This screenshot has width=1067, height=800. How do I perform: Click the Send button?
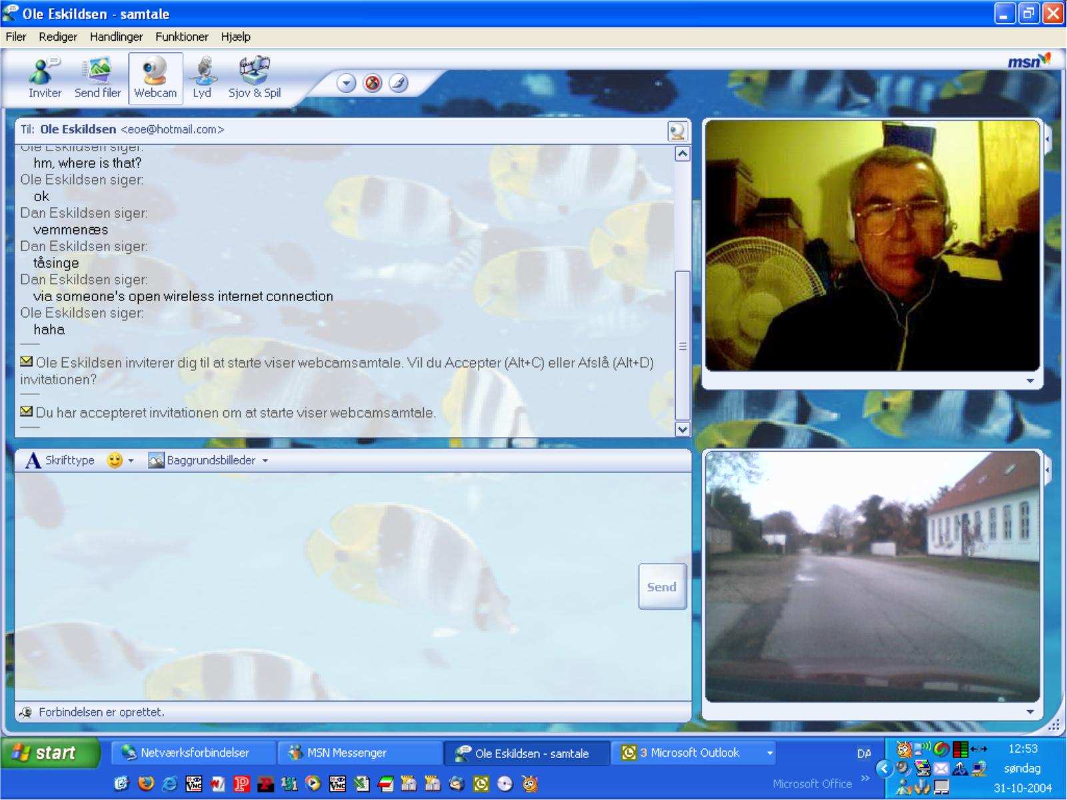tap(662, 587)
